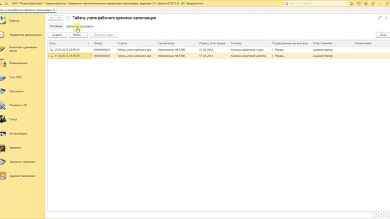Close the Табель учета рабочего времени tab
This screenshot has width=390, height=219.
pyautogui.click(x=54, y=10)
